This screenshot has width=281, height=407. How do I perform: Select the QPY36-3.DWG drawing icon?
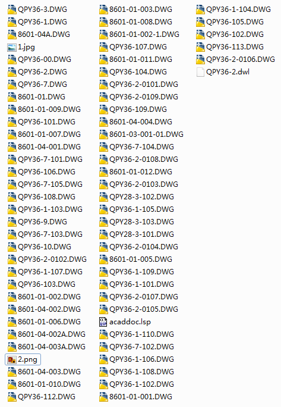(x=12, y=10)
